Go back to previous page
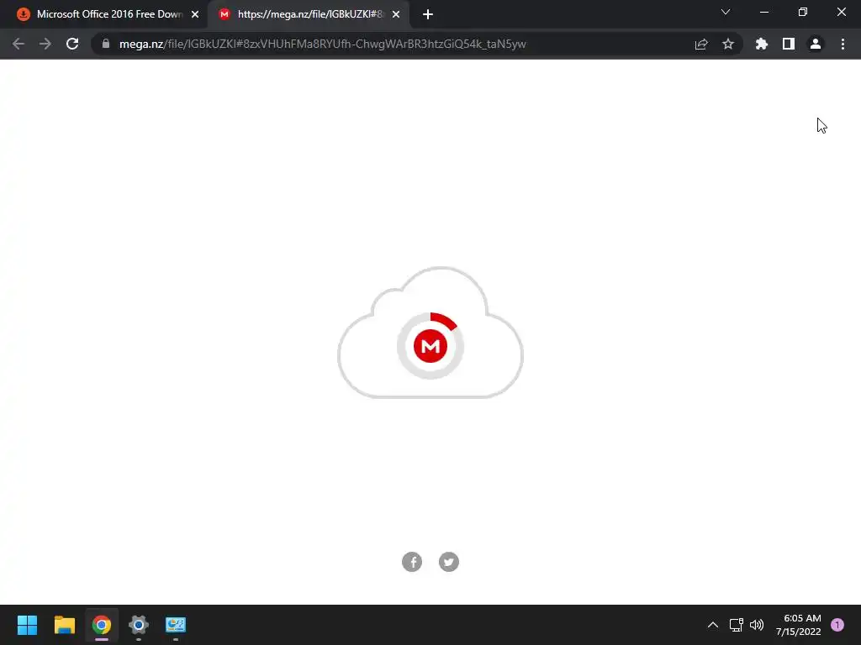 [x=18, y=44]
